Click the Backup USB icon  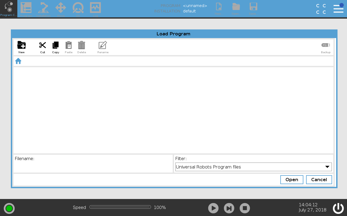[x=326, y=45]
